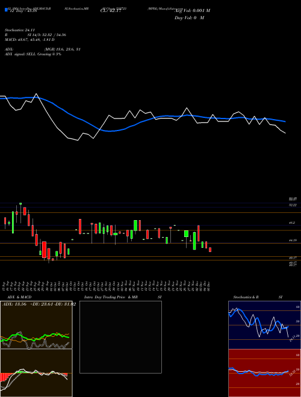Viewport: 301px width, 397px height.
Task: Open the MACD histogram chart panel
Action: tap(36, 373)
